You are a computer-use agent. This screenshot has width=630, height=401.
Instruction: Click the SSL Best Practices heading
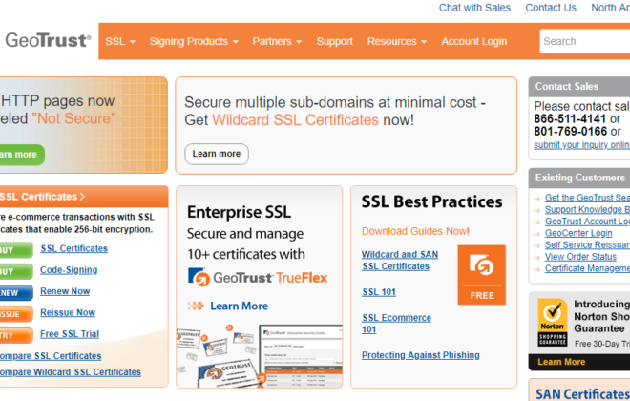click(x=431, y=201)
